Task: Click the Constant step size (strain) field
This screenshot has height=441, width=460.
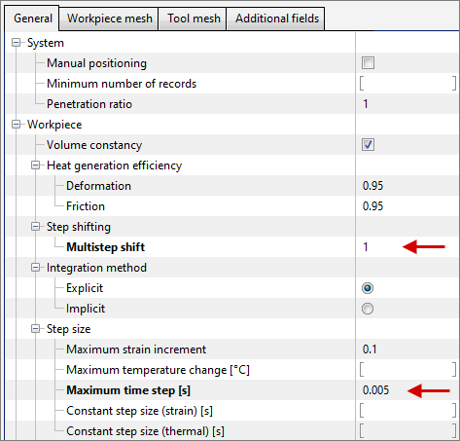Action: click(x=407, y=411)
